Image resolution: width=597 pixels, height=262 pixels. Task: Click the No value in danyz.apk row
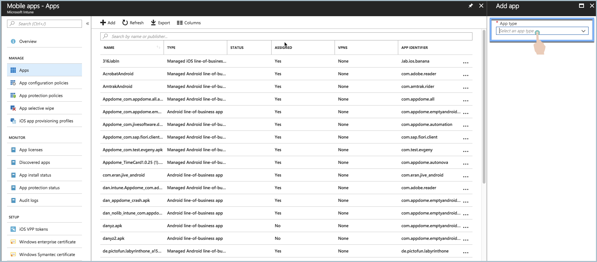coord(278,226)
